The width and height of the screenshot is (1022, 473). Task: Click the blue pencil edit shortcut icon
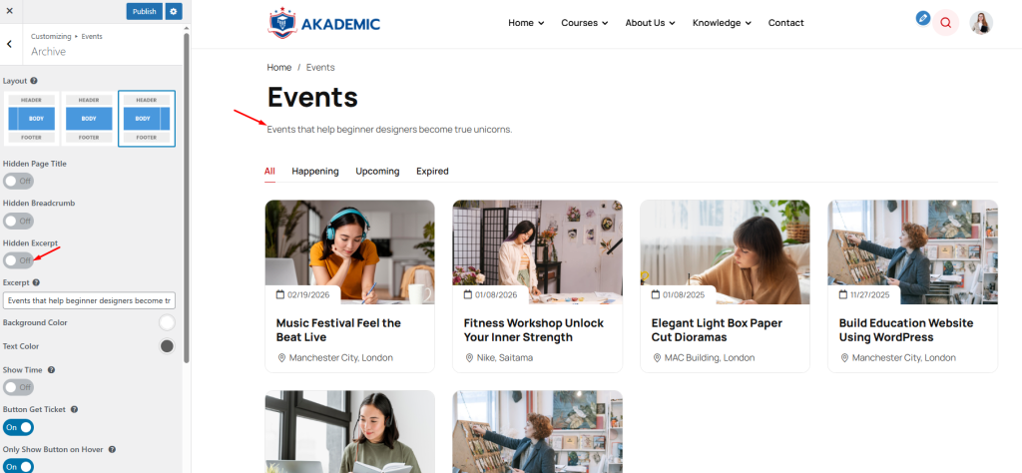[x=923, y=18]
